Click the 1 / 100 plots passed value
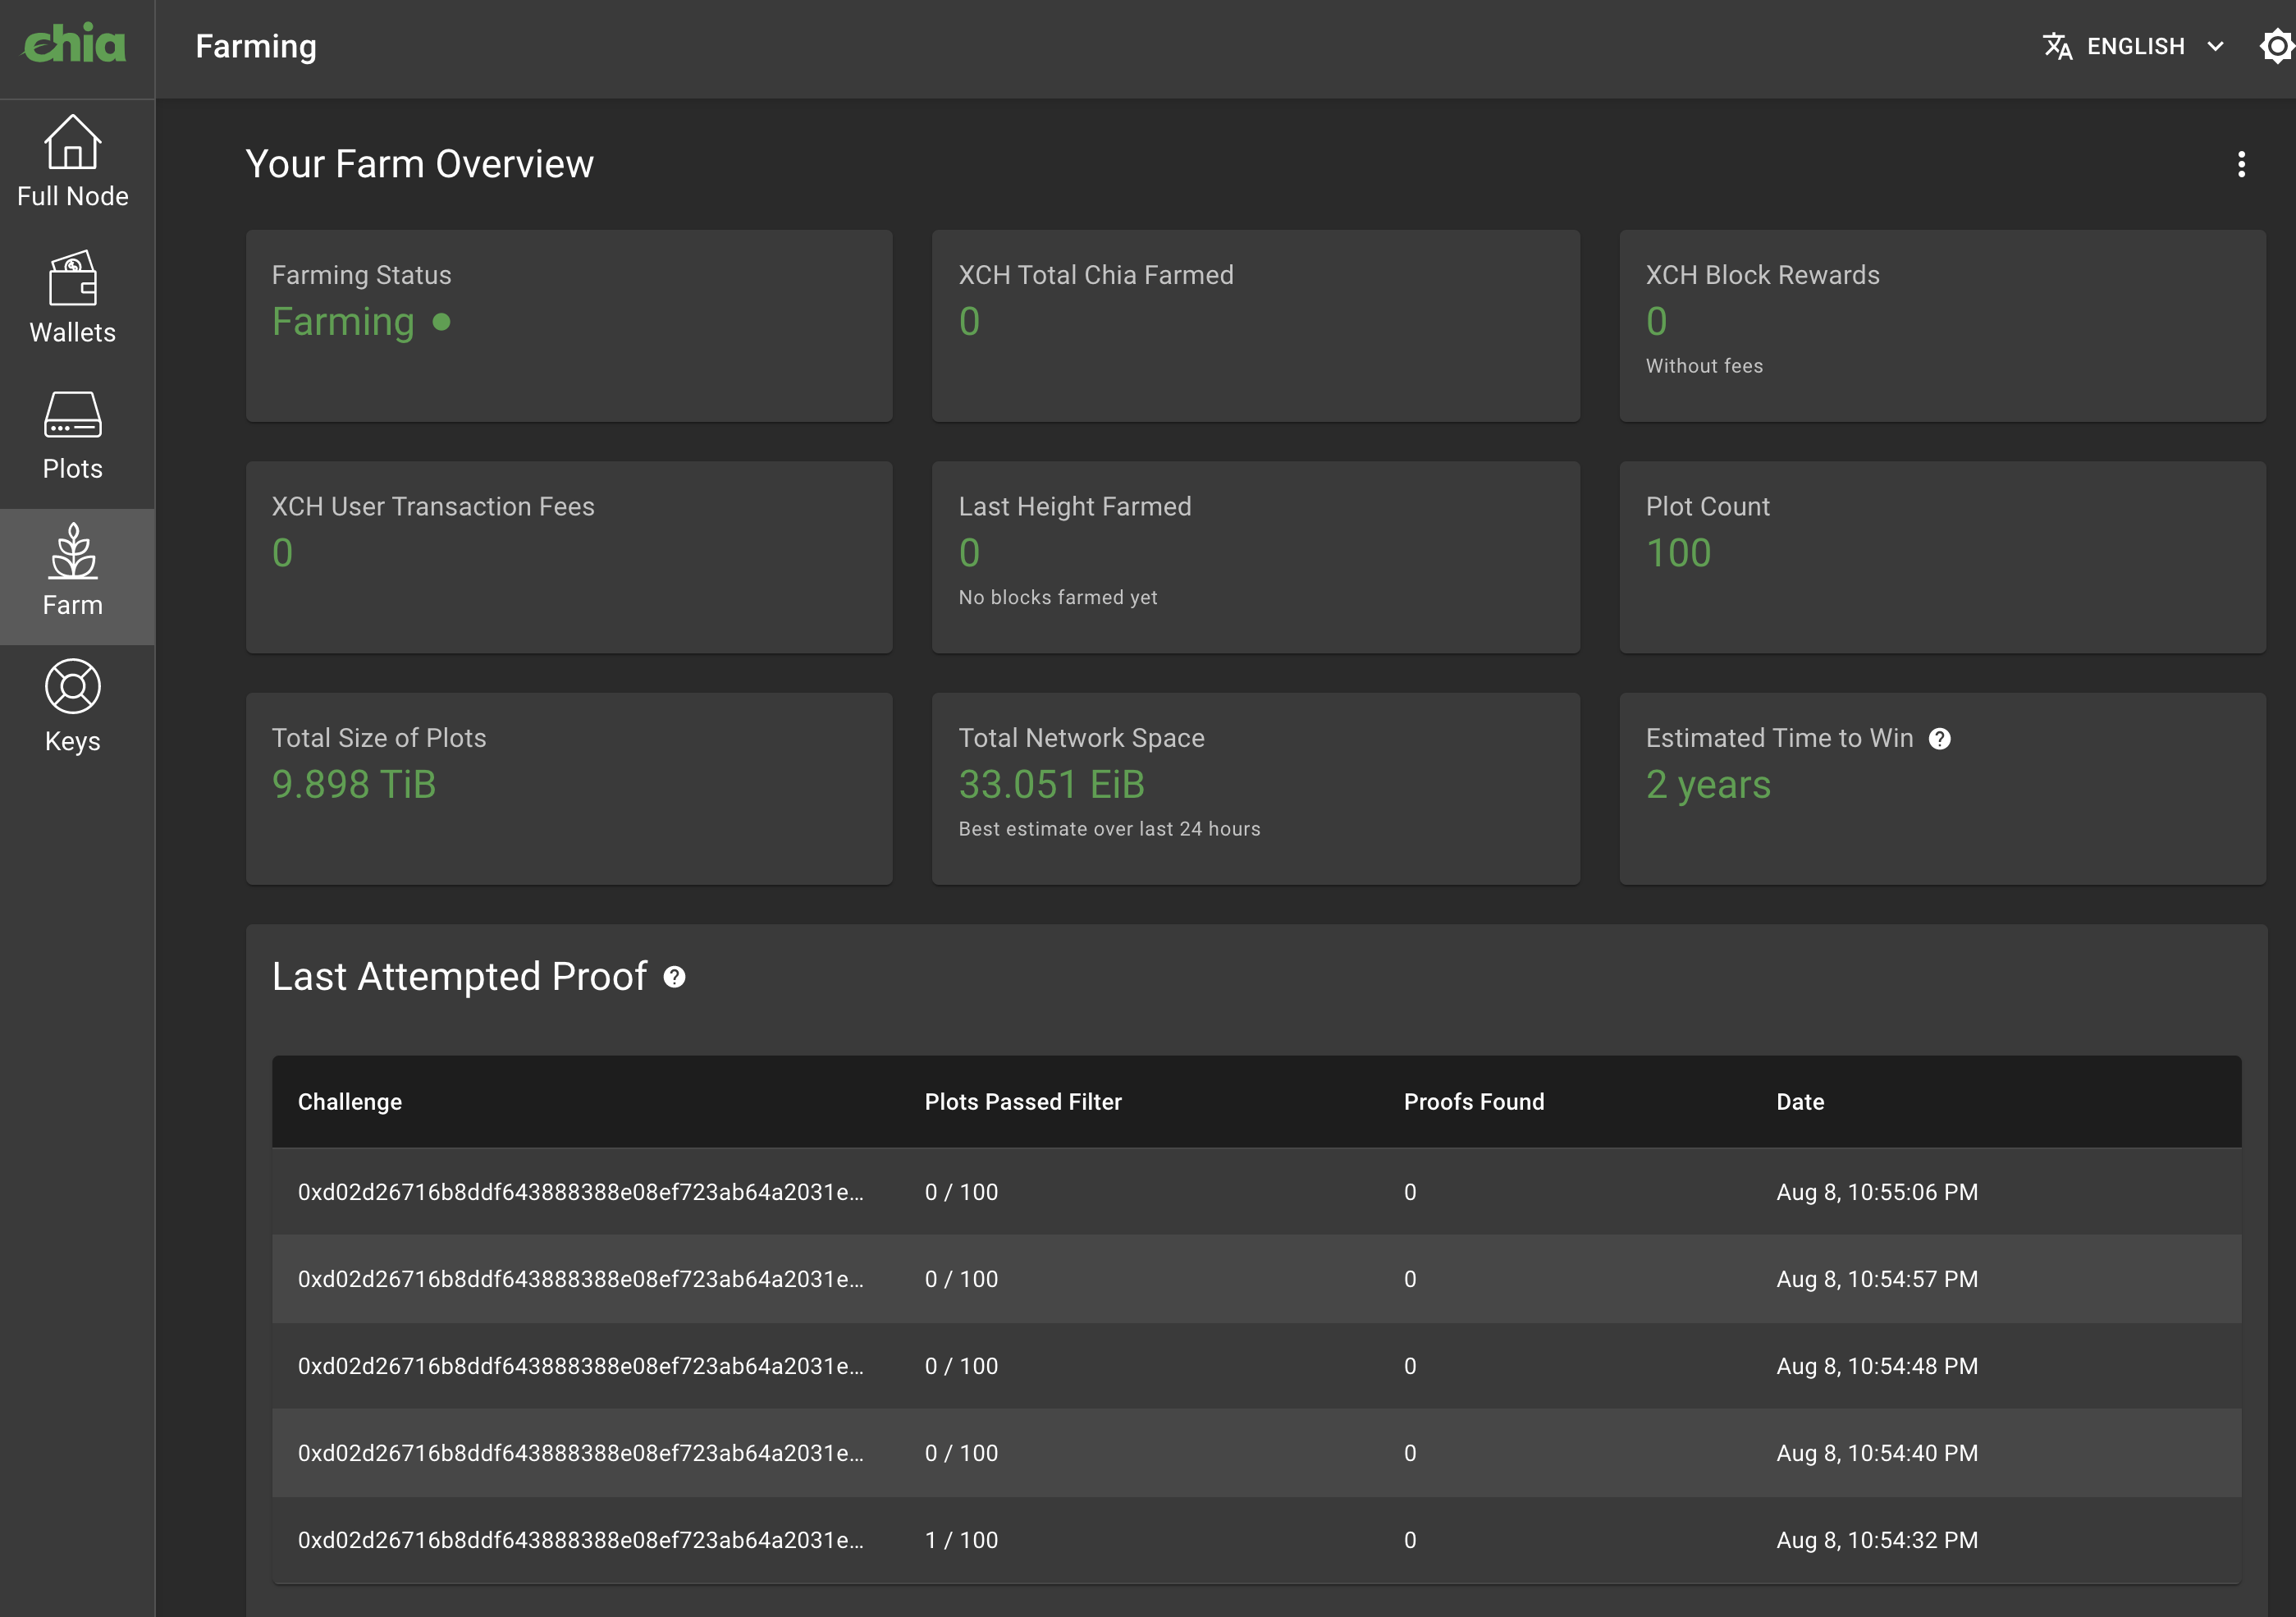Screen dimensions: 2296x1617 (961, 1540)
